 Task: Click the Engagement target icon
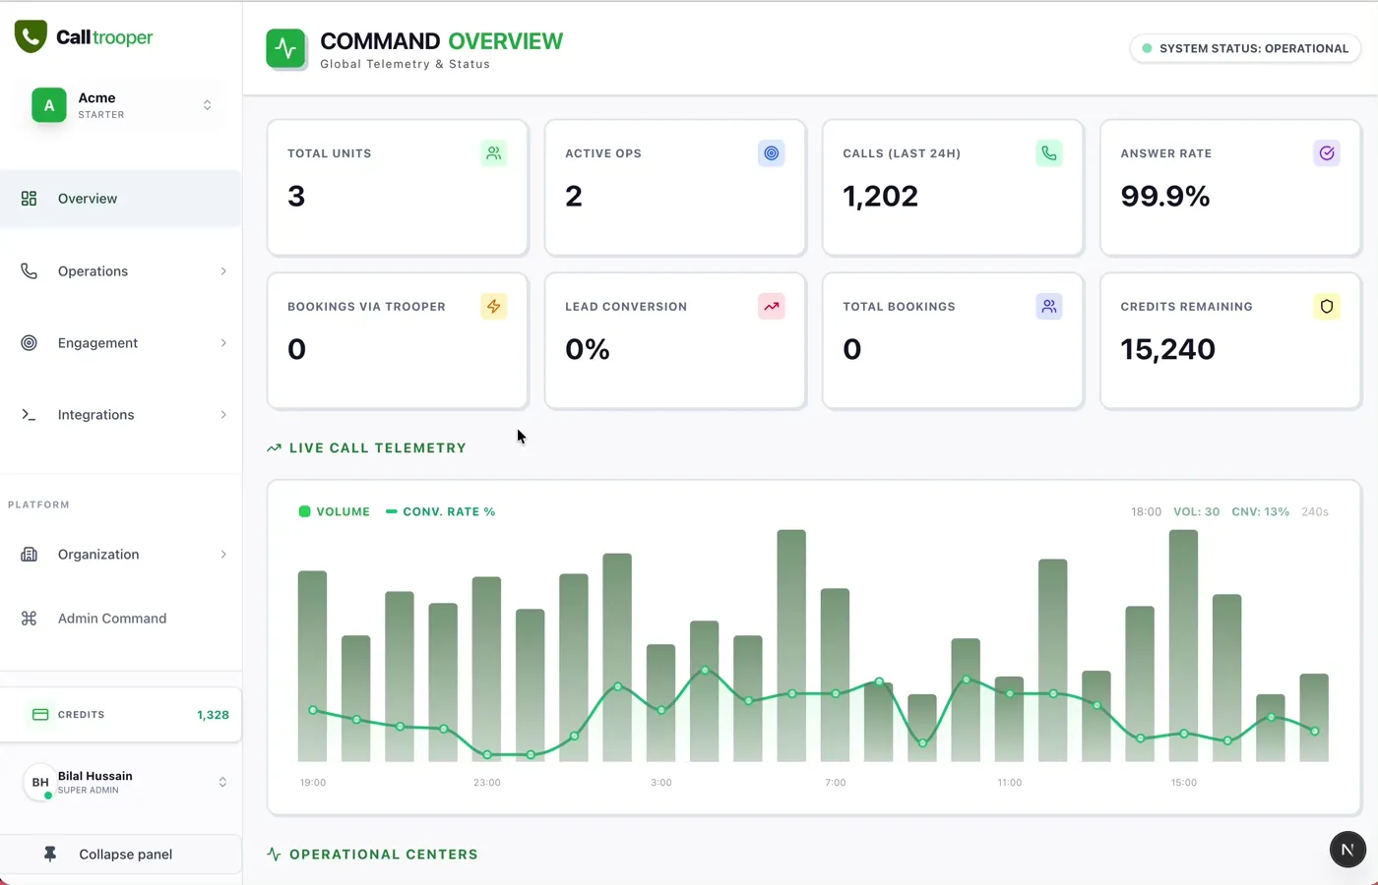[29, 342]
